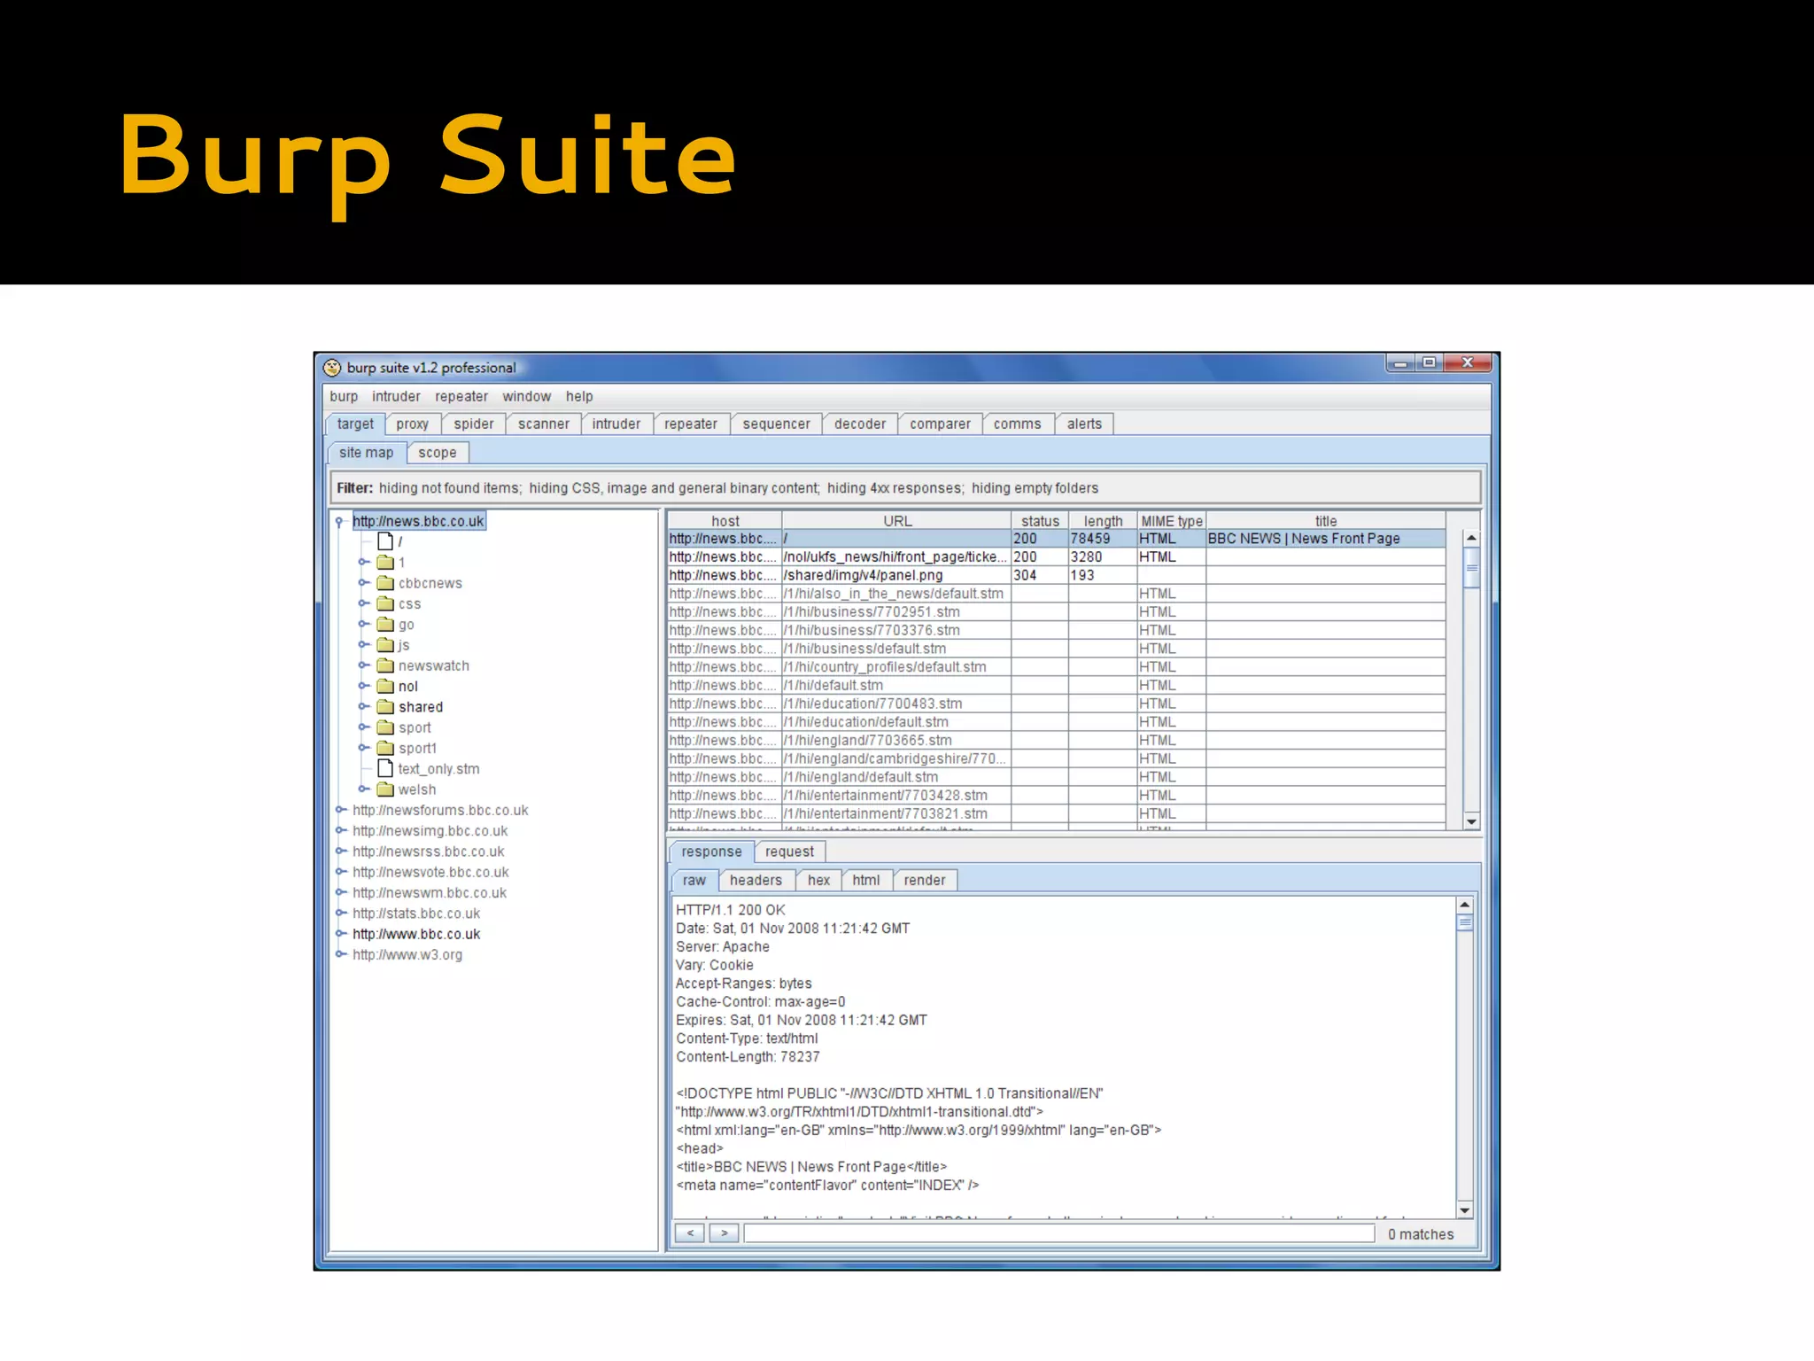Click the burp suite title bar icon

332,368
